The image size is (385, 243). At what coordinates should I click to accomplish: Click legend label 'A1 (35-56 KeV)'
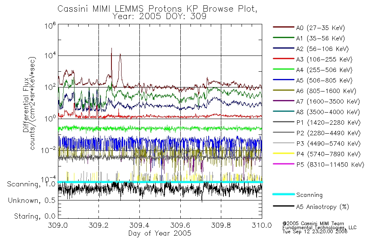pyautogui.click(x=321, y=38)
